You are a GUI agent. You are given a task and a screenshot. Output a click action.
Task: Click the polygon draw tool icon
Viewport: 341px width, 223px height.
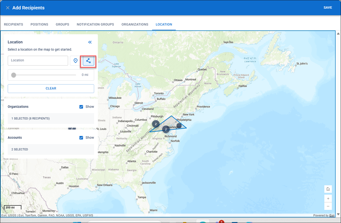pyautogui.click(x=88, y=61)
